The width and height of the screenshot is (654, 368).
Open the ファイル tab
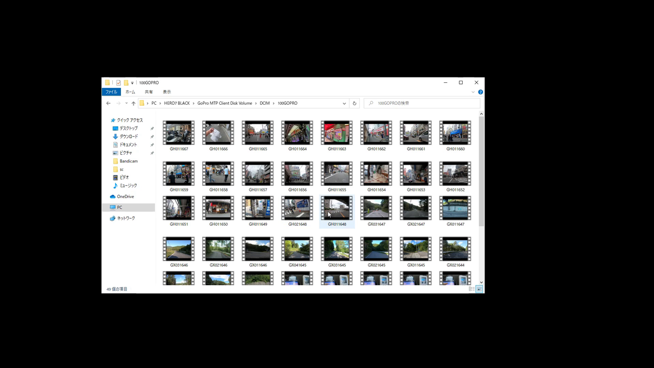[111, 92]
